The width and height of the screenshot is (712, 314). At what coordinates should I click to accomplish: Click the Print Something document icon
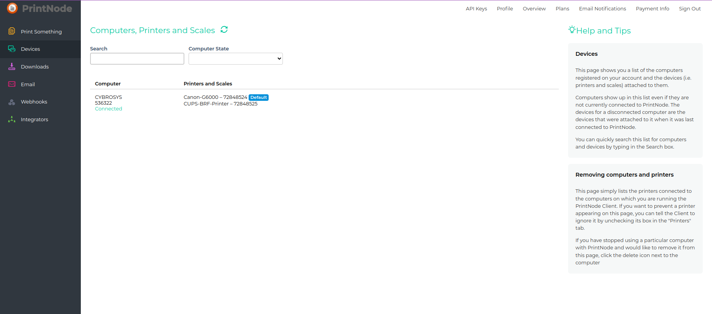pyautogui.click(x=12, y=31)
